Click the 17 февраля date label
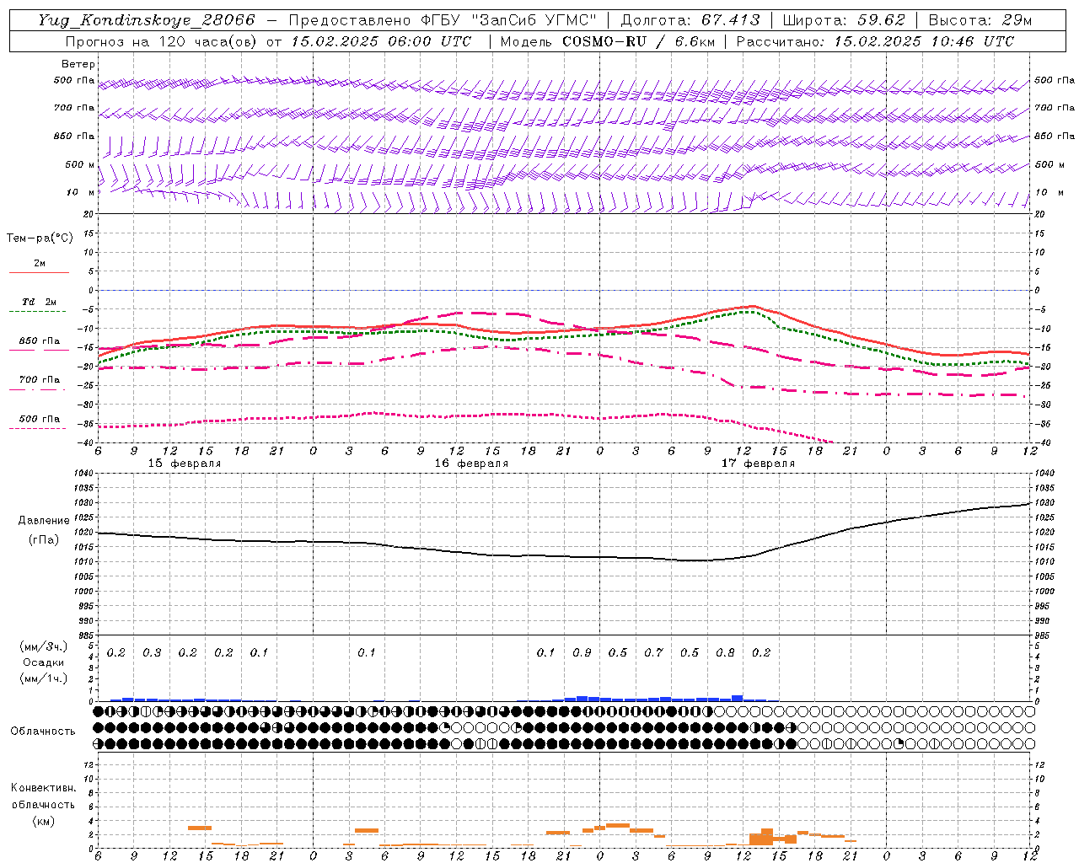Screen dimensions: 1079x863 click(758, 463)
